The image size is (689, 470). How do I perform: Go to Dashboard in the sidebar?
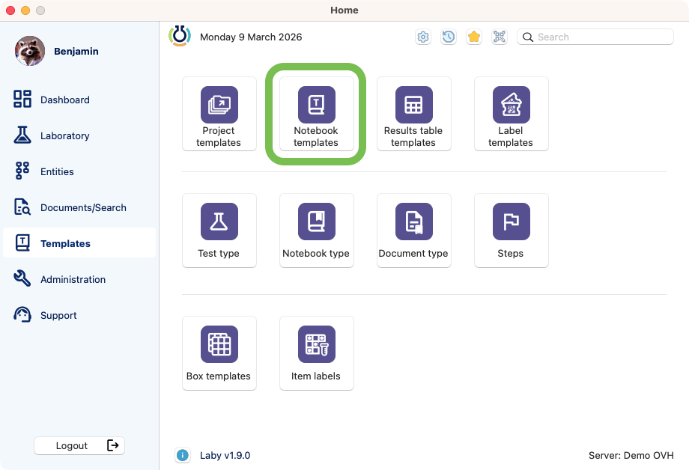[64, 100]
